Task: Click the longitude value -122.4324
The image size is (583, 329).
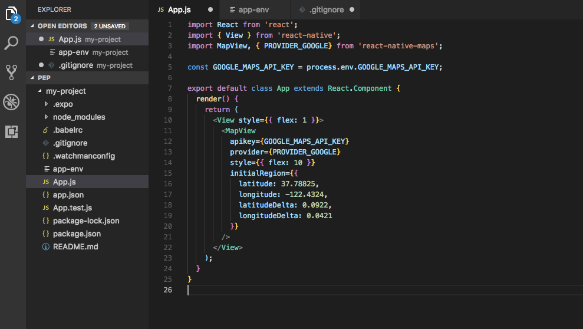Action: coord(305,195)
